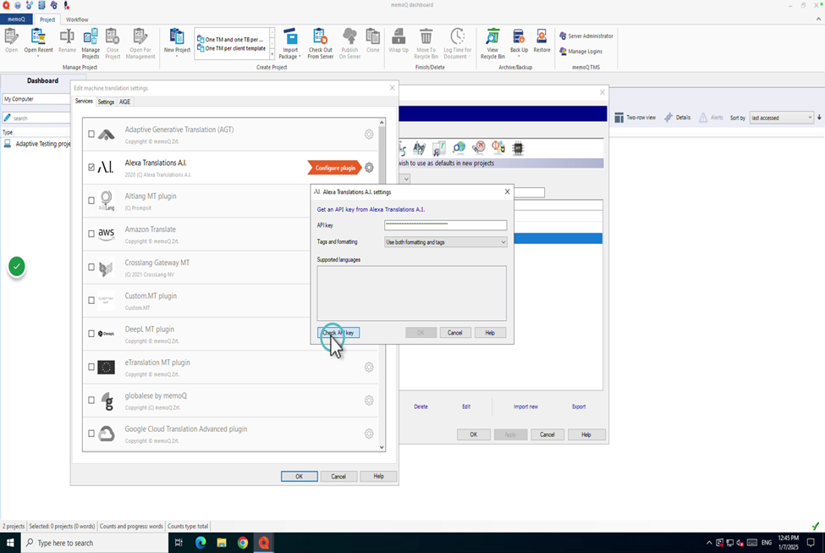Click Import new in resource console
Image resolution: width=825 pixels, height=553 pixels.
click(525, 406)
